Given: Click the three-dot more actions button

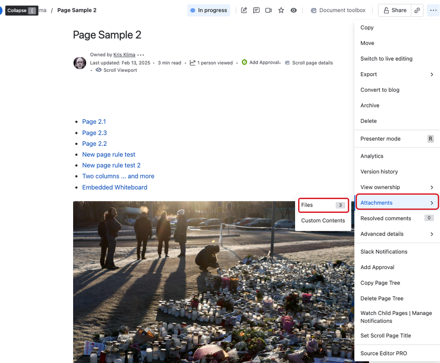Looking at the screenshot, I should click(433, 11).
